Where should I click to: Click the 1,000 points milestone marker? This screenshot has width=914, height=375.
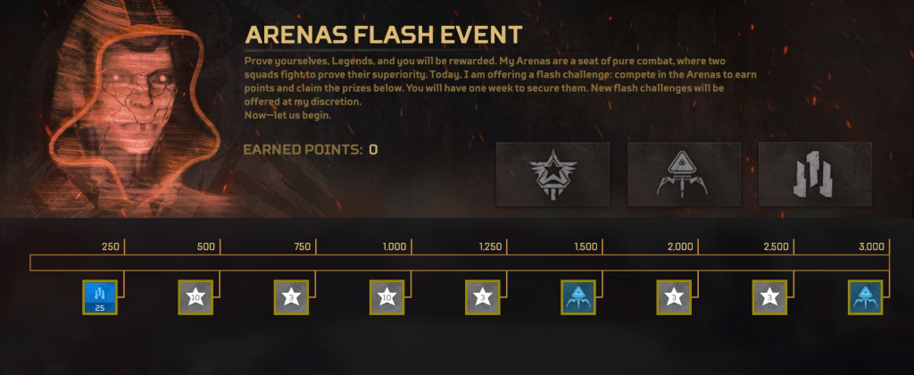[395, 246]
